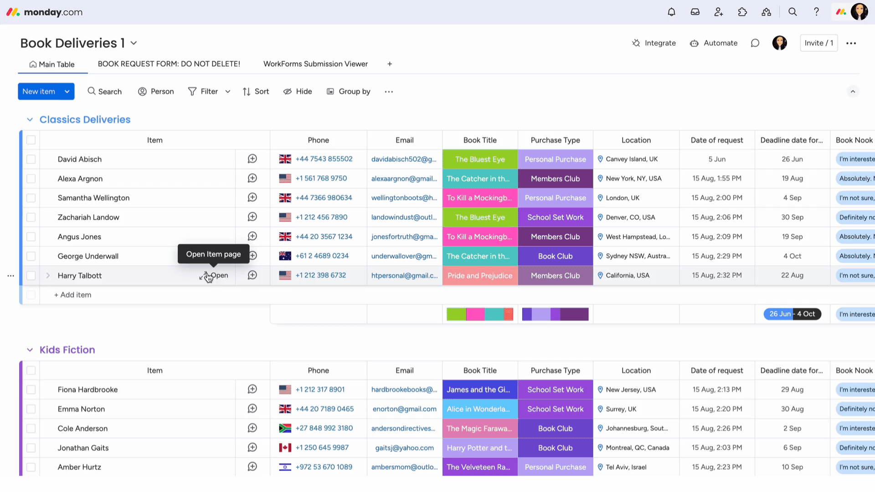Tick the checkbox for George Underwall
This screenshot has width=875, height=492.
(31, 256)
